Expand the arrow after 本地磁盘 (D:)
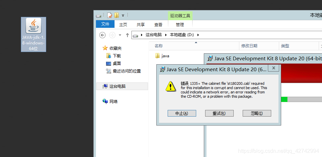322x157 pixels. 198,35
